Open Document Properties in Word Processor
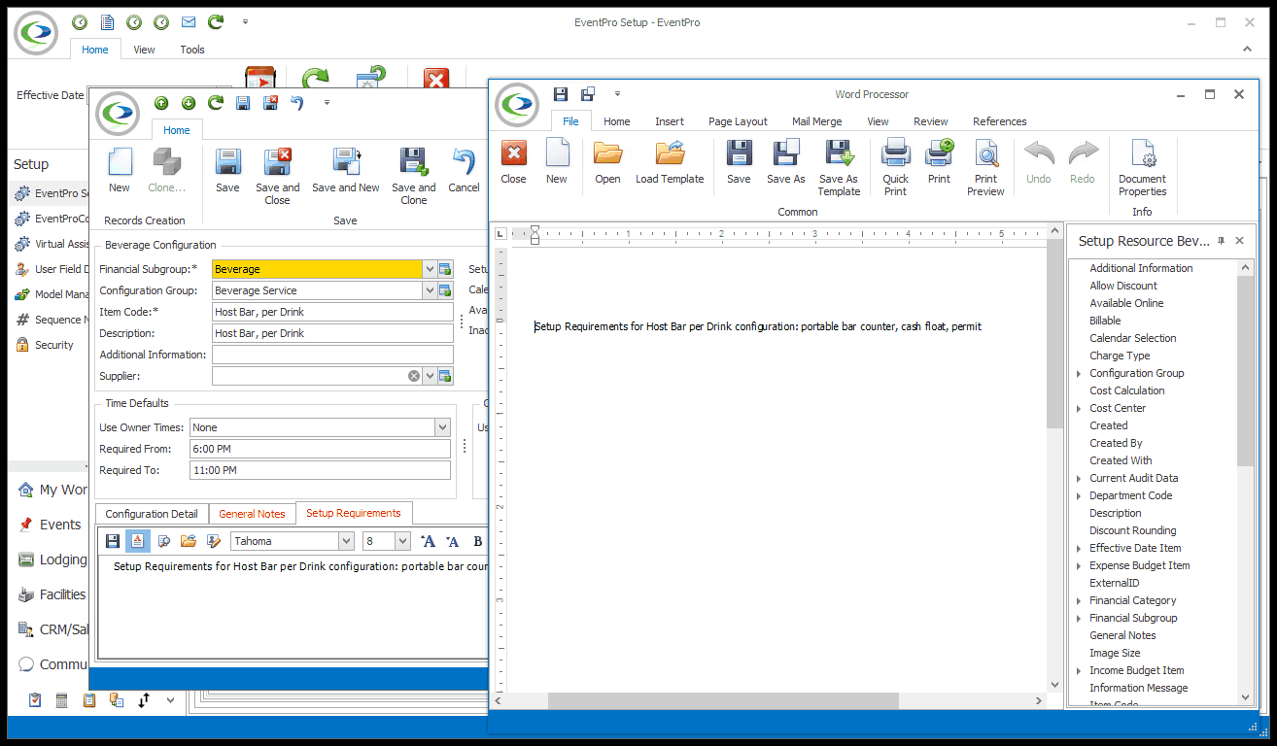Screen dimensions: 1277x746 click(x=1142, y=167)
